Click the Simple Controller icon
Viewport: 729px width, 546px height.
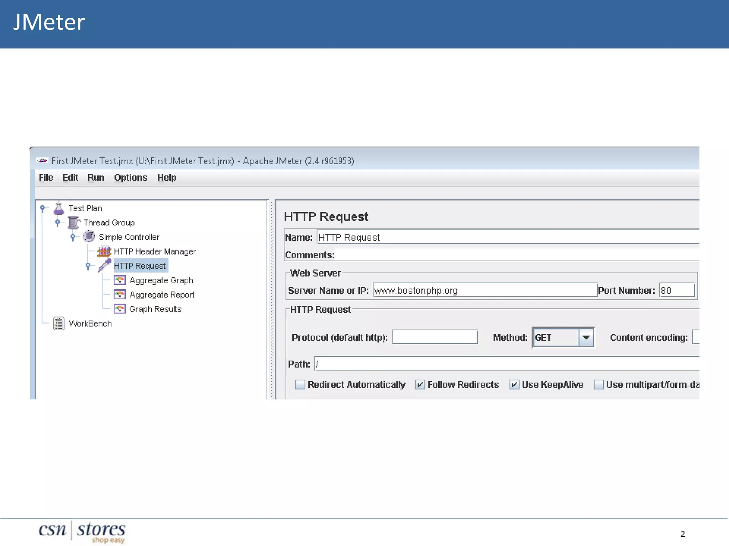coord(89,236)
